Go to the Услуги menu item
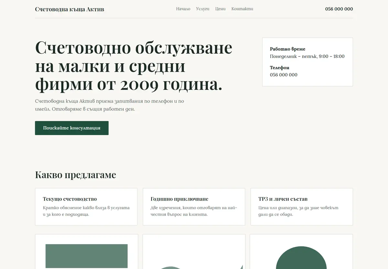 coord(203,9)
